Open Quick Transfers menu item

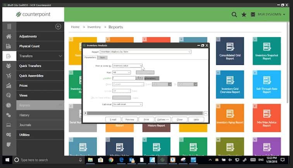tap(40, 66)
